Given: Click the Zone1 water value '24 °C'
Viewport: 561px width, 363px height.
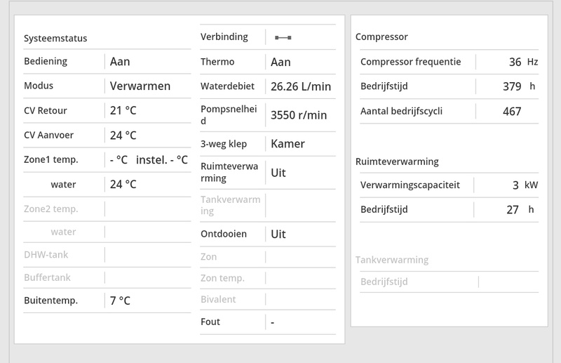Looking at the screenshot, I should click(123, 184).
